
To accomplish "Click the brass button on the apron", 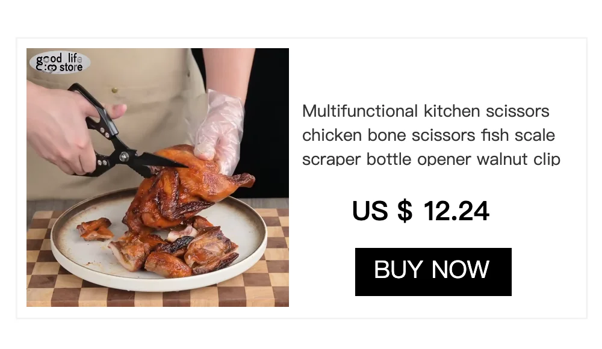I will click(x=114, y=91).
